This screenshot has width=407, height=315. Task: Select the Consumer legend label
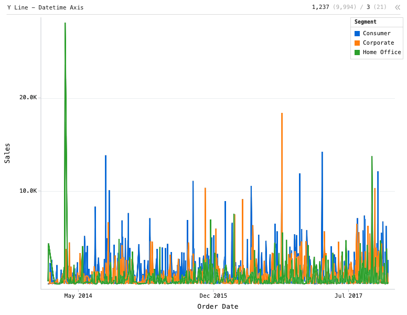click(377, 33)
